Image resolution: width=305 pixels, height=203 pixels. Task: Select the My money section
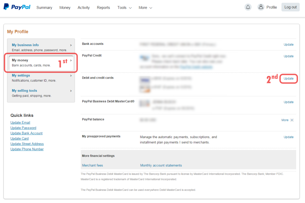[41, 62]
